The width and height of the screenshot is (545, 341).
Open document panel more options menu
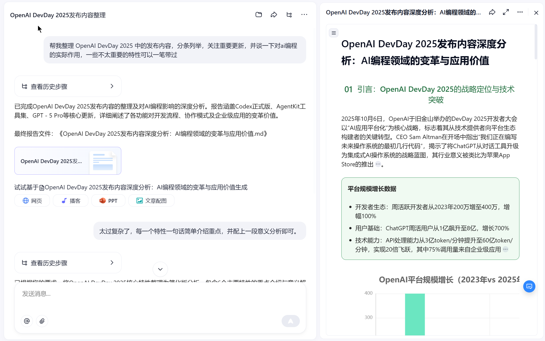point(520,12)
